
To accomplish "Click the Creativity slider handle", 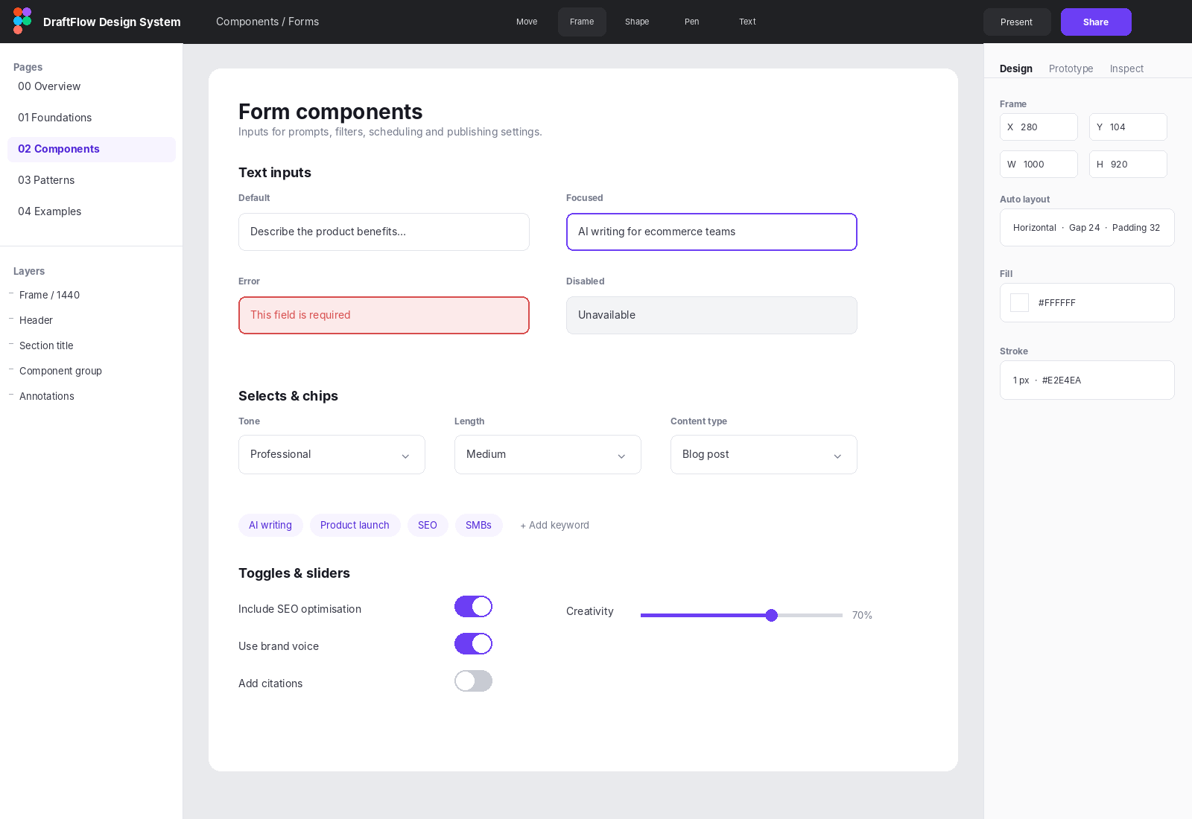I will tap(772, 615).
